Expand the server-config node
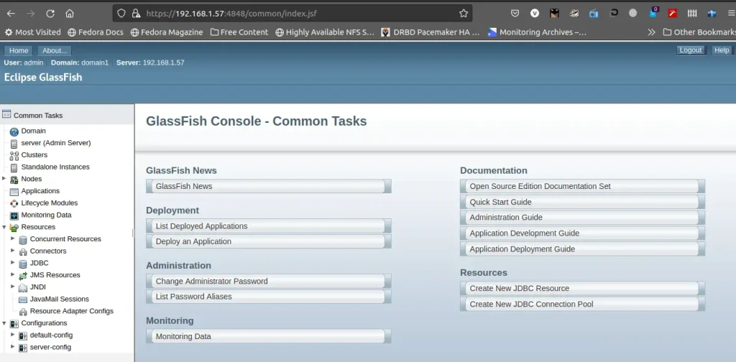This screenshot has width=736, height=362. click(13, 347)
